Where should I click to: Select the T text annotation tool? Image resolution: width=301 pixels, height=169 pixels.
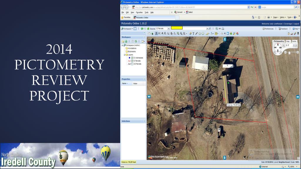(x=193, y=33)
